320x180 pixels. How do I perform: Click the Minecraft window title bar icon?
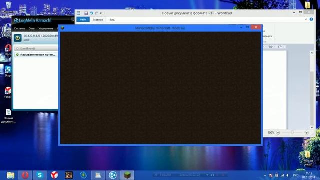coord(62,28)
